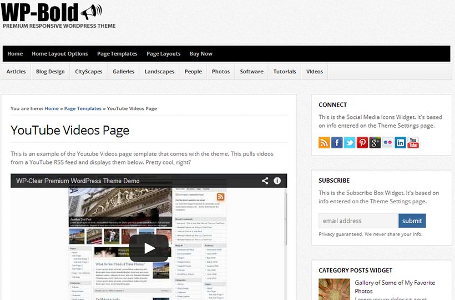
Task: Open the LinkedIn social icon
Action: (401, 143)
